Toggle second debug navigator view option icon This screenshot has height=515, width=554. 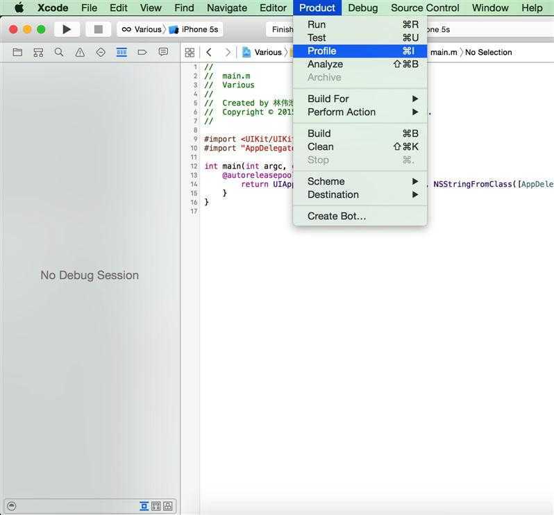(x=156, y=506)
